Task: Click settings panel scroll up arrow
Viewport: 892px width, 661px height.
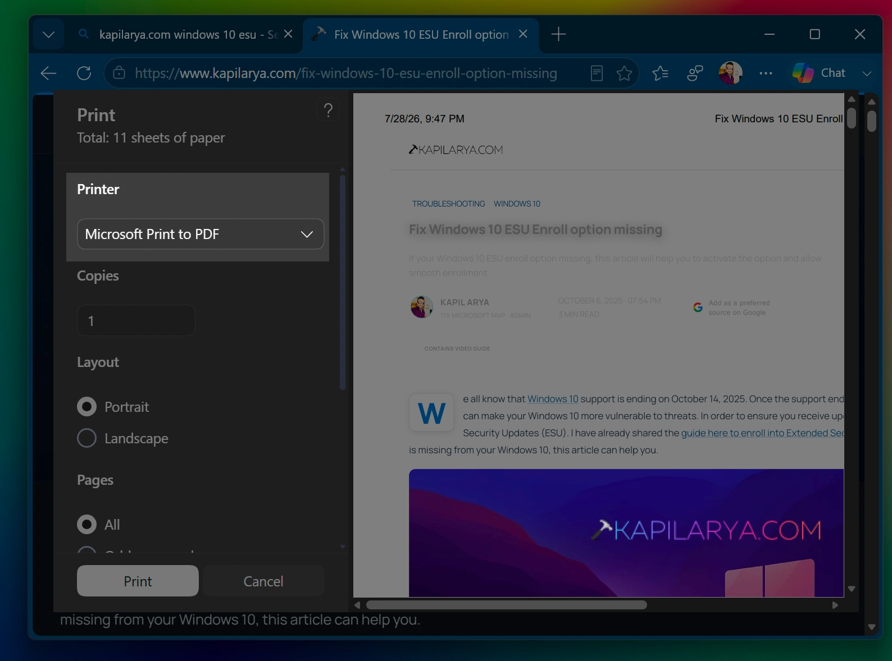Action: tap(343, 168)
